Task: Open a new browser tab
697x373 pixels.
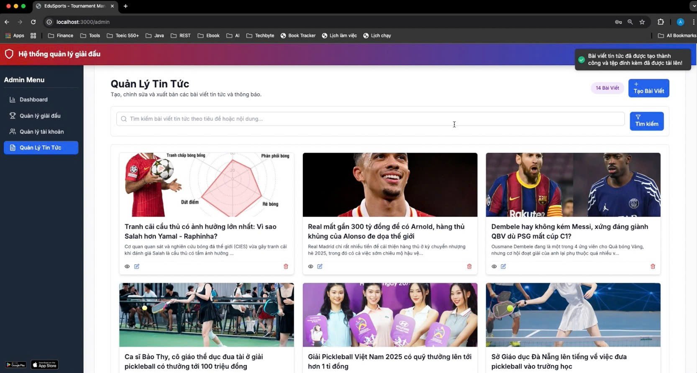Action: coord(126,6)
